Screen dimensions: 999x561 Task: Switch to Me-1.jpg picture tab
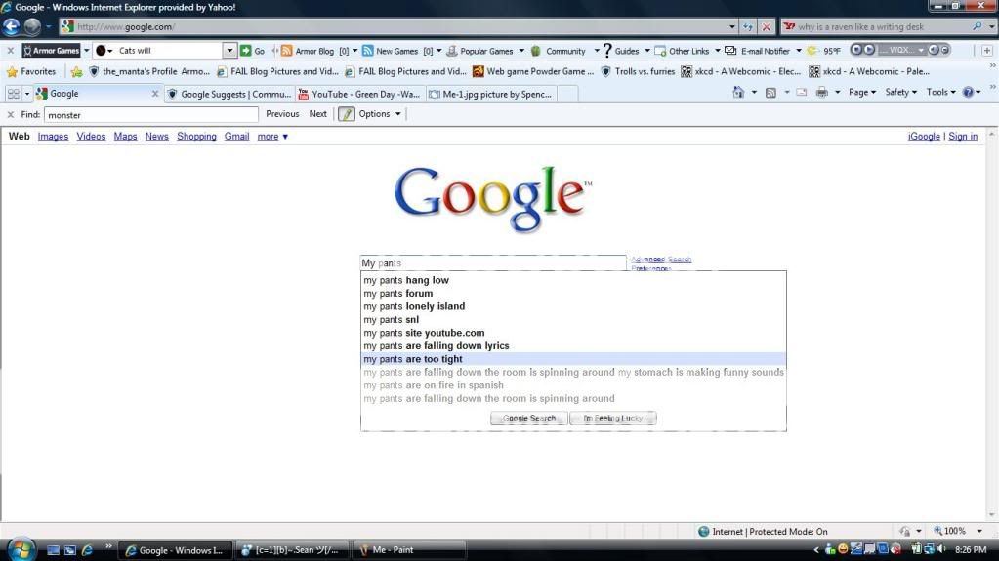tap(490, 94)
